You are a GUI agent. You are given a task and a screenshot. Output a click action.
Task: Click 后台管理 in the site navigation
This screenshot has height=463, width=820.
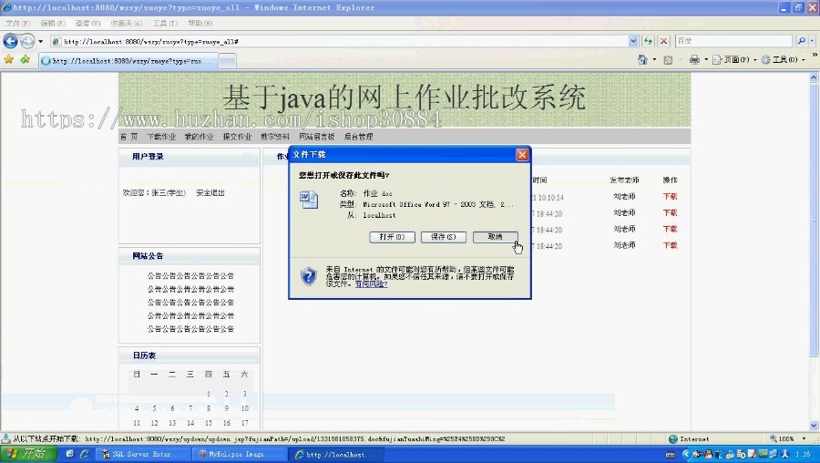pyautogui.click(x=358, y=137)
